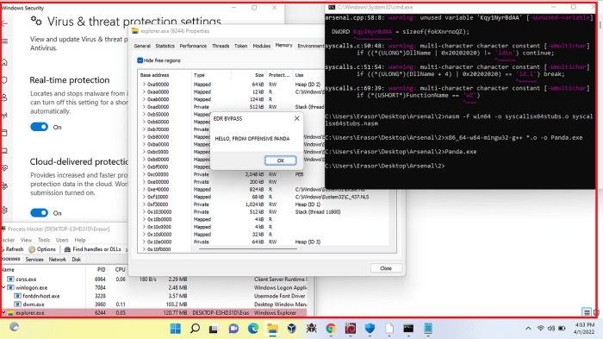
Task: Sort memory list by Base address
Action: coord(165,75)
